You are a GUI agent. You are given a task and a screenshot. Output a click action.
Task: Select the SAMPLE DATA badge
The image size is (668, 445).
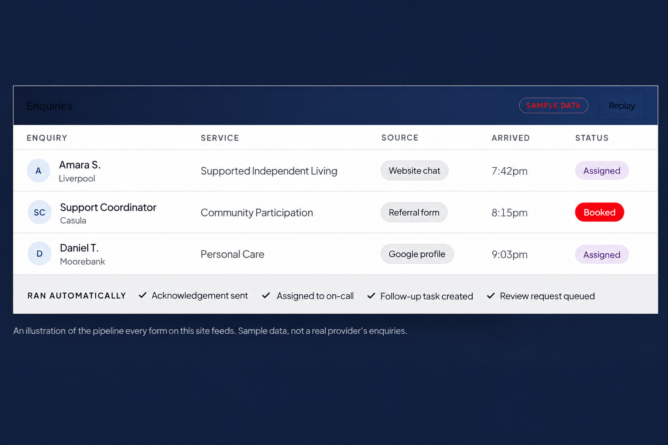pyautogui.click(x=554, y=106)
